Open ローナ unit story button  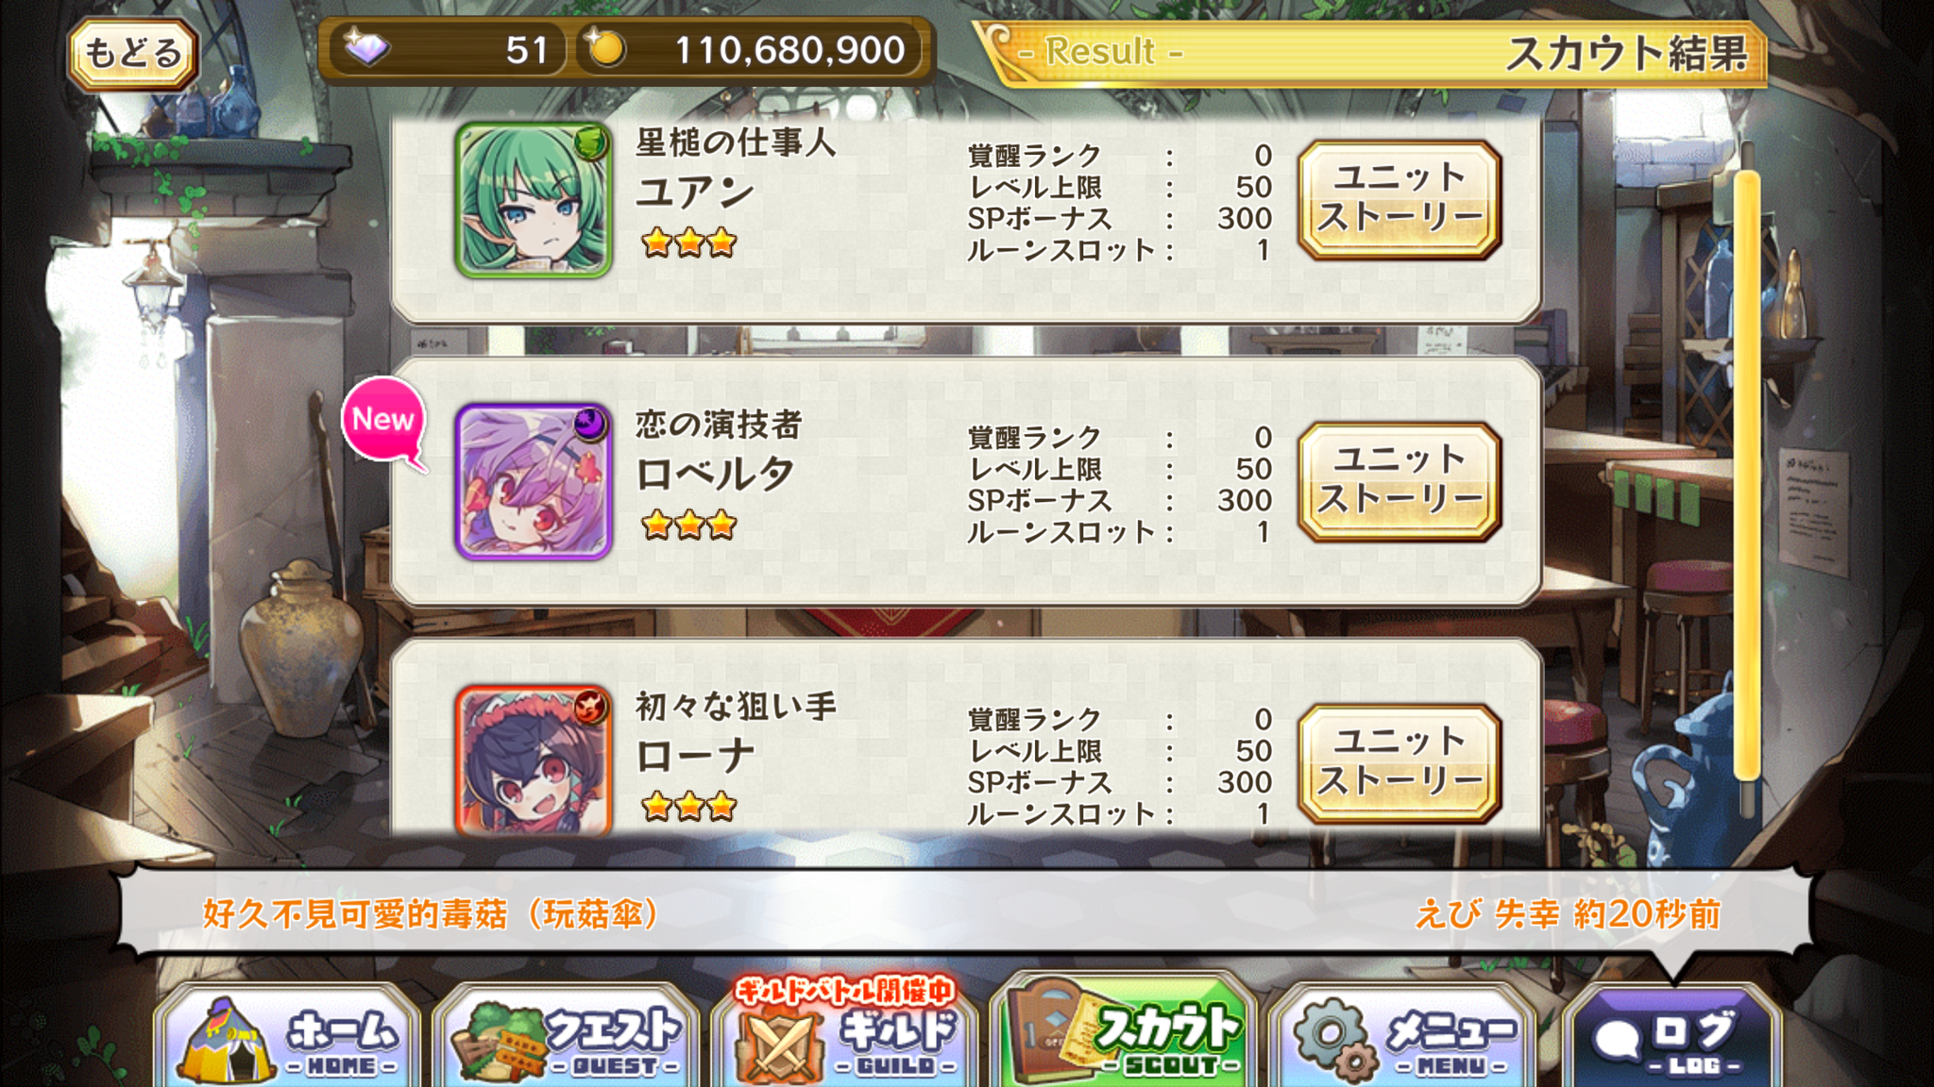pyautogui.click(x=1400, y=762)
